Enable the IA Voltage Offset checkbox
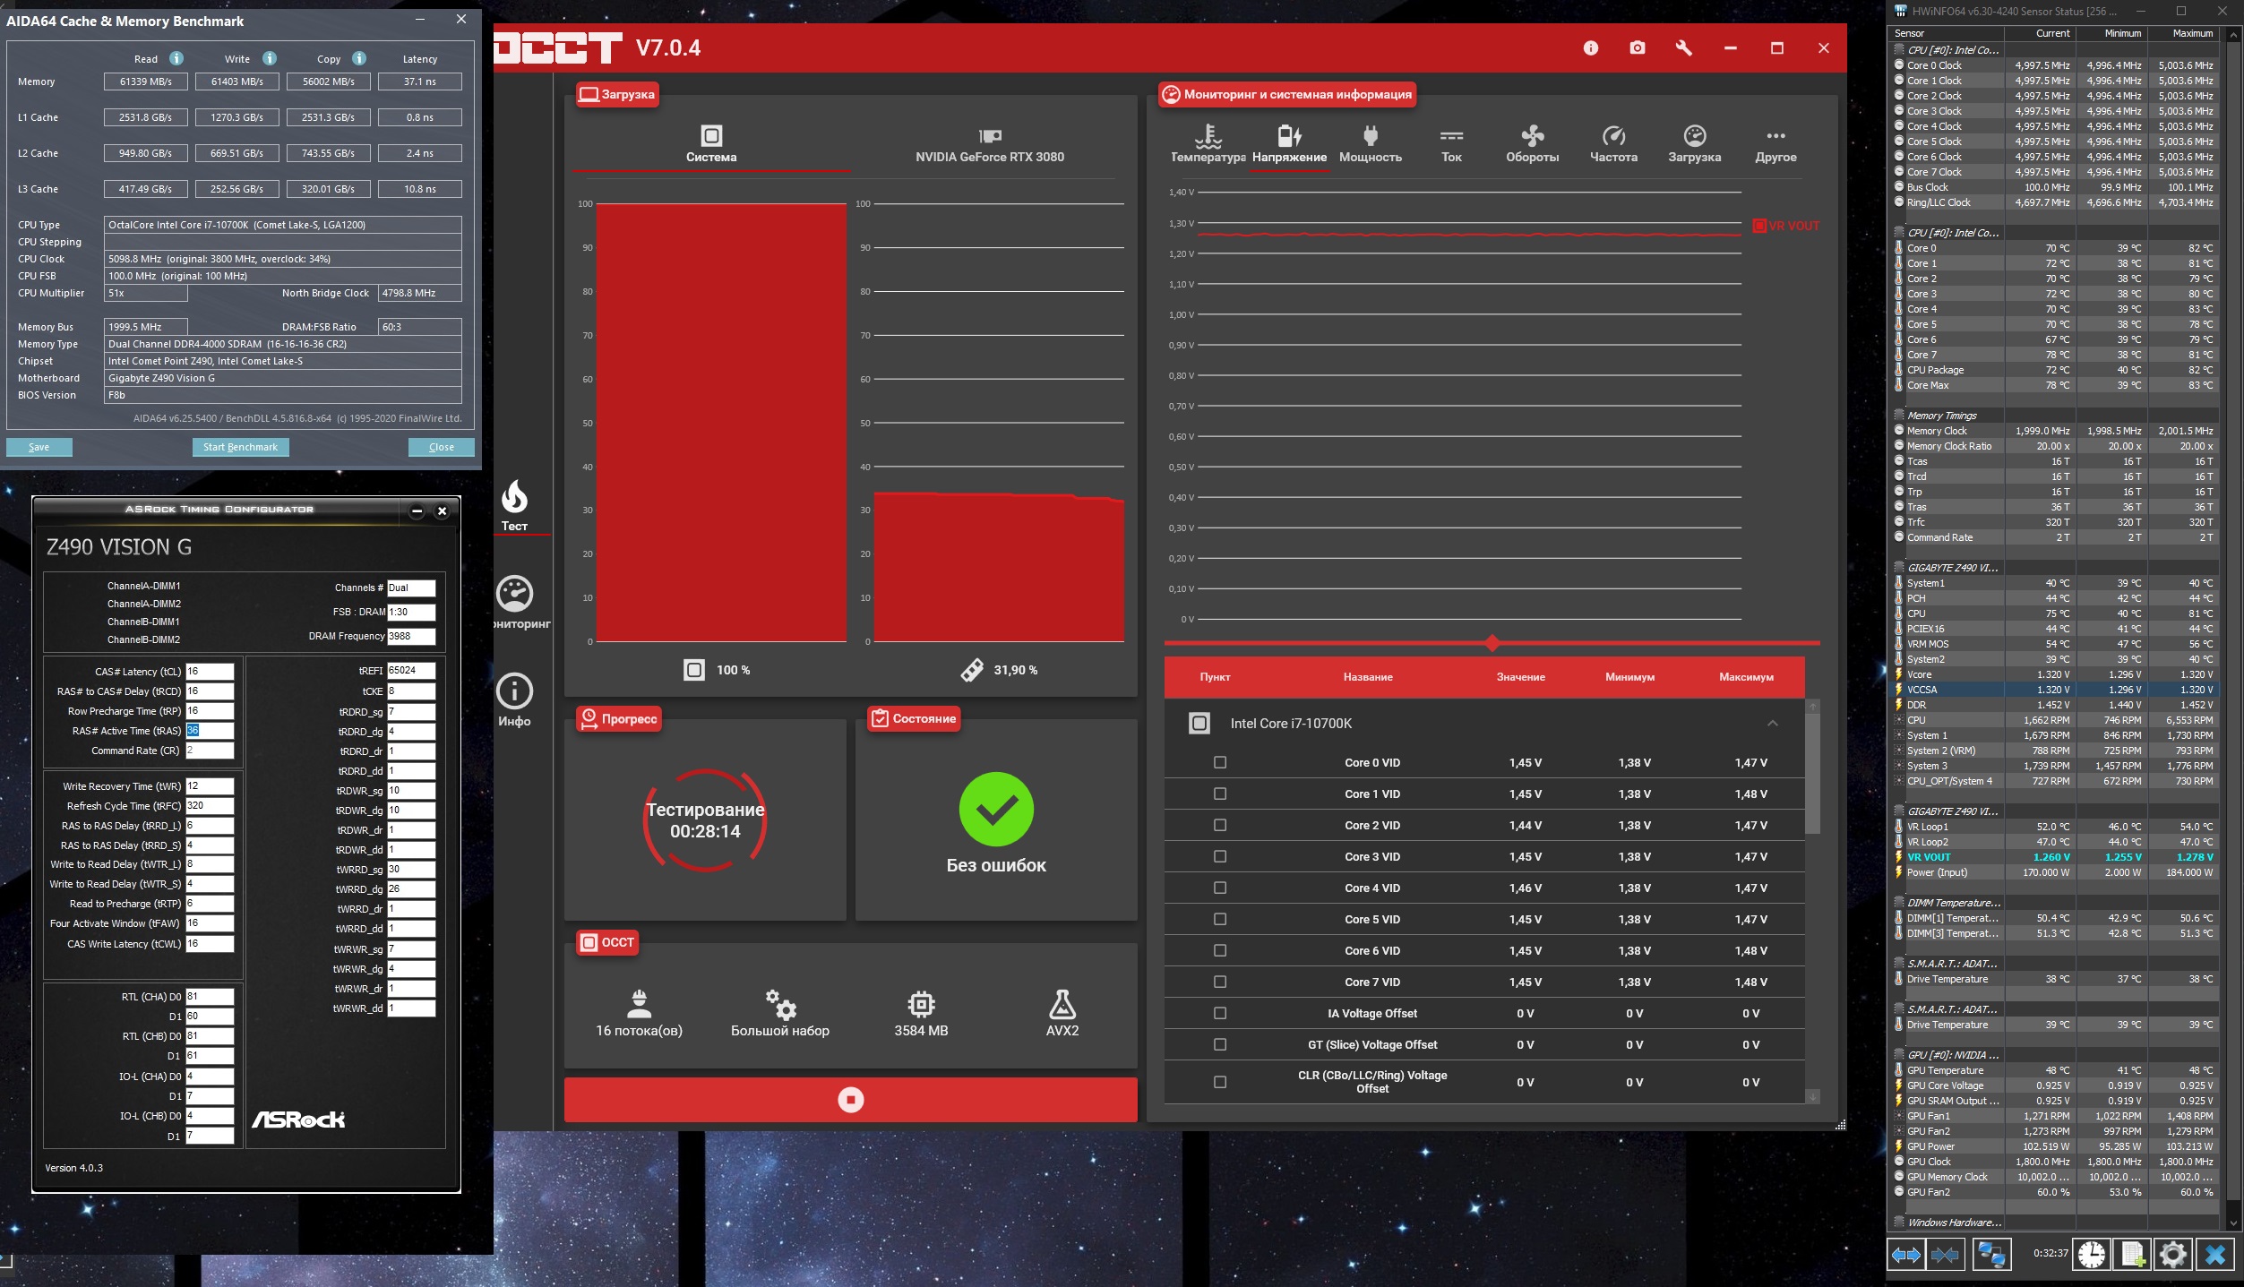 click(x=1219, y=1013)
